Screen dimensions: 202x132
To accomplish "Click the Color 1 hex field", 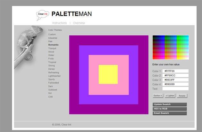I will point(175,71).
